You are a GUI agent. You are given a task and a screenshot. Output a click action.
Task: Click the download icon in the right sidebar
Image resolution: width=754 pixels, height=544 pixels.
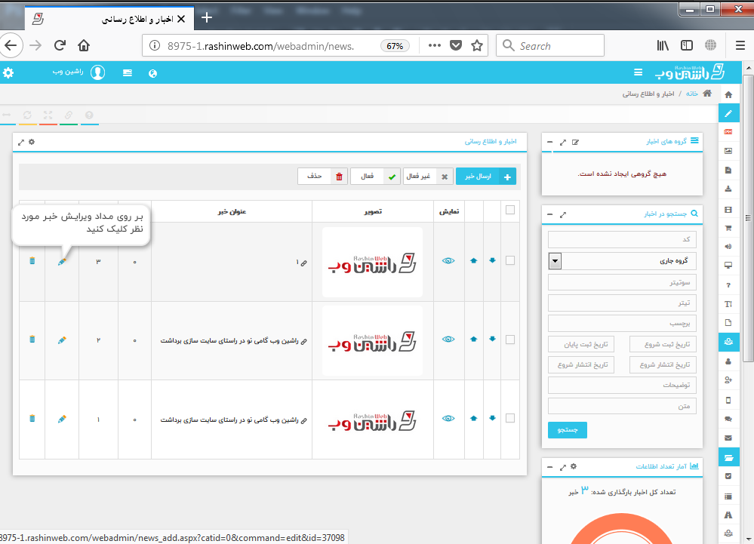[x=728, y=189]
